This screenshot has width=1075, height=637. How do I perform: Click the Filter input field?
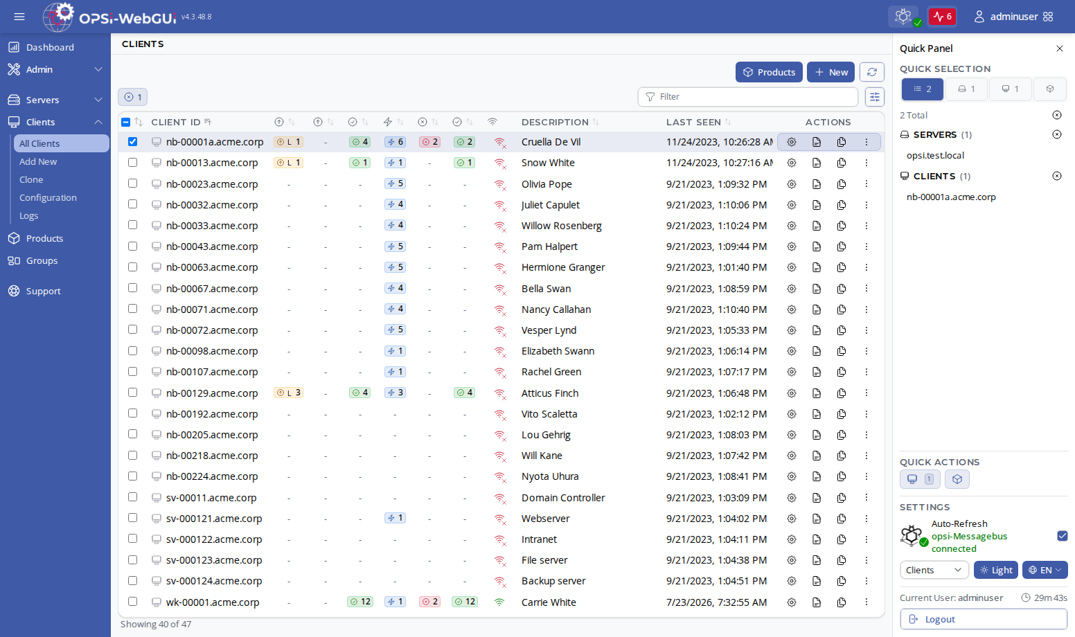click(748, 97)
